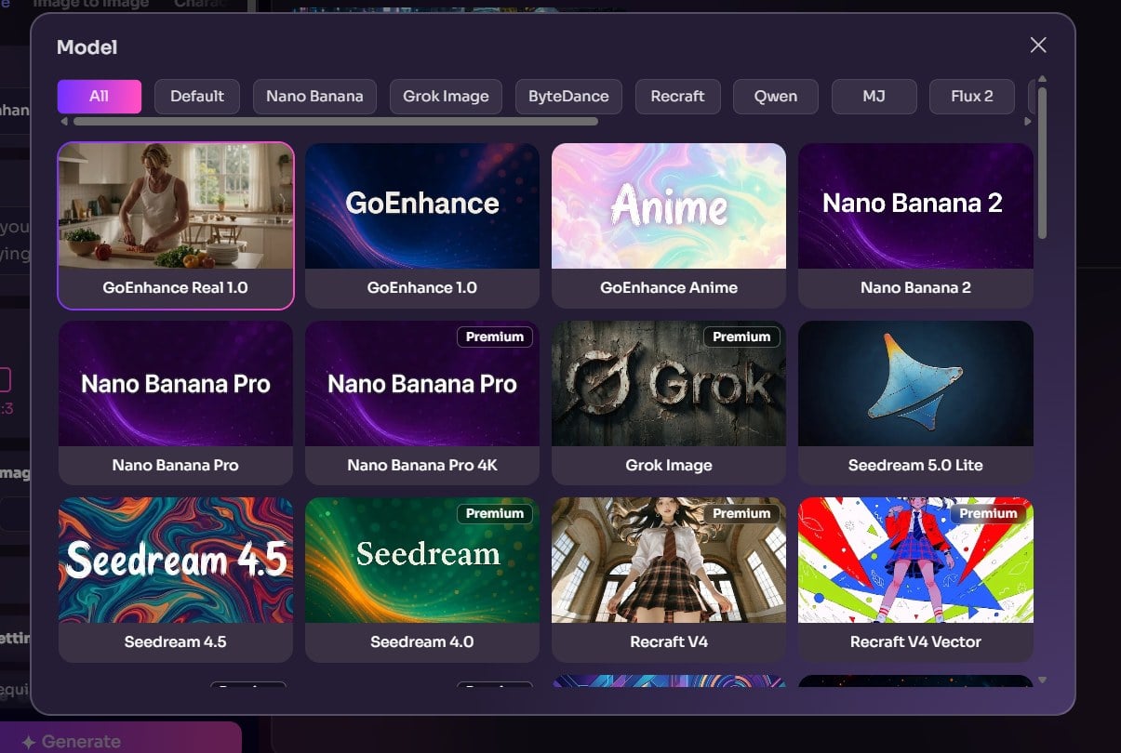Click the horizontal category filter scrollbar

[x=335, y=121]
